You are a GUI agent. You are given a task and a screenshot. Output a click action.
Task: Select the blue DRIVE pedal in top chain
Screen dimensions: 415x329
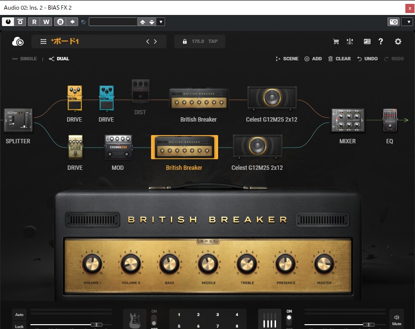point(106,98)
